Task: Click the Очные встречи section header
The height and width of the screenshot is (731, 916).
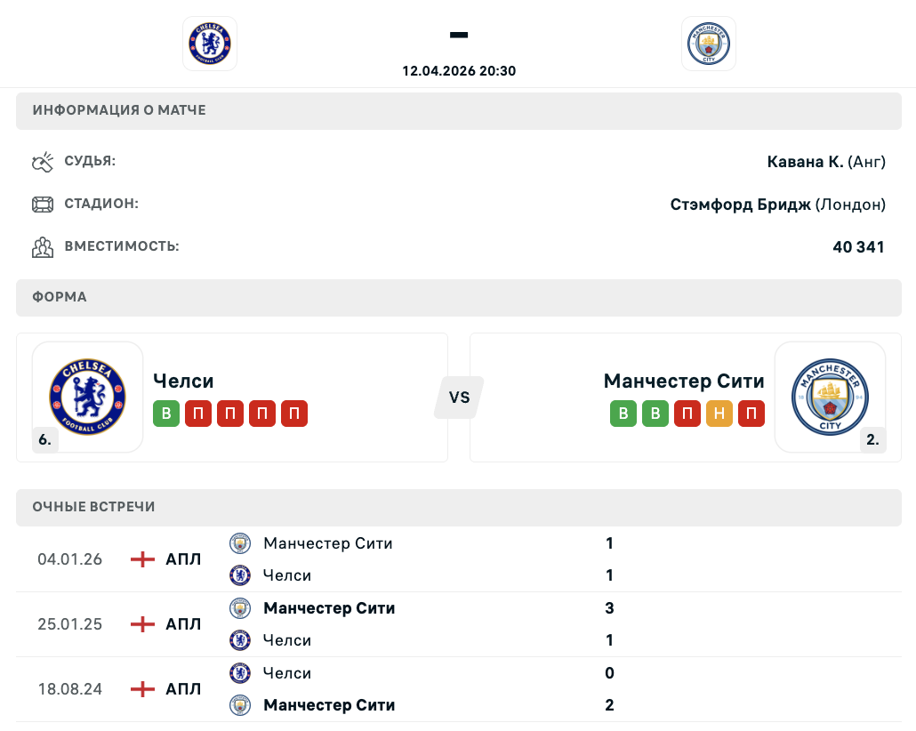Action: pos(93,507)
